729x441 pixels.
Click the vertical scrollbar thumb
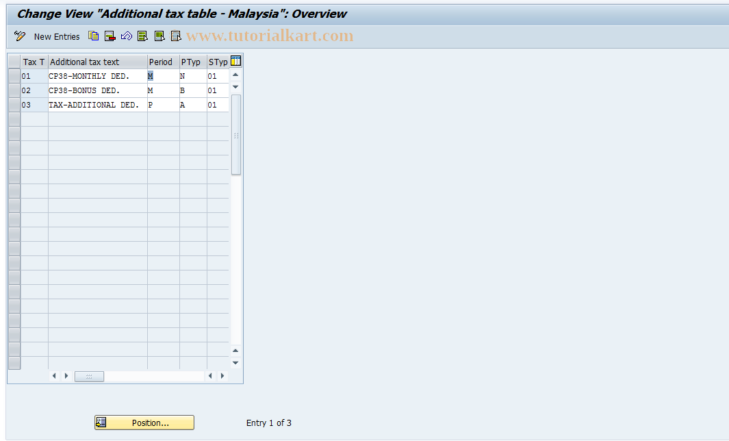pos(236,135)
